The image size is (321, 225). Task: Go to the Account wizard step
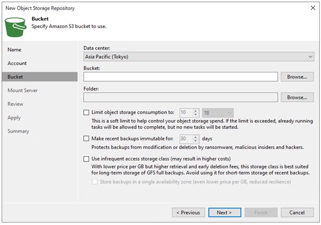coord(17,64)
